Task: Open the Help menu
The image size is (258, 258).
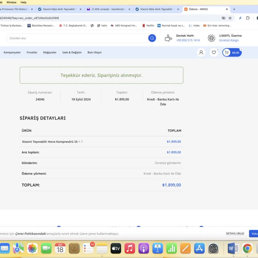Action: (x=24, y=2)
